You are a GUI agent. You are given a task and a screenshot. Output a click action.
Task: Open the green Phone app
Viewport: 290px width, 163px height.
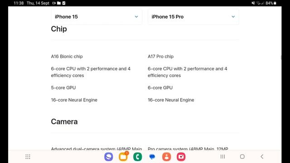138,157
